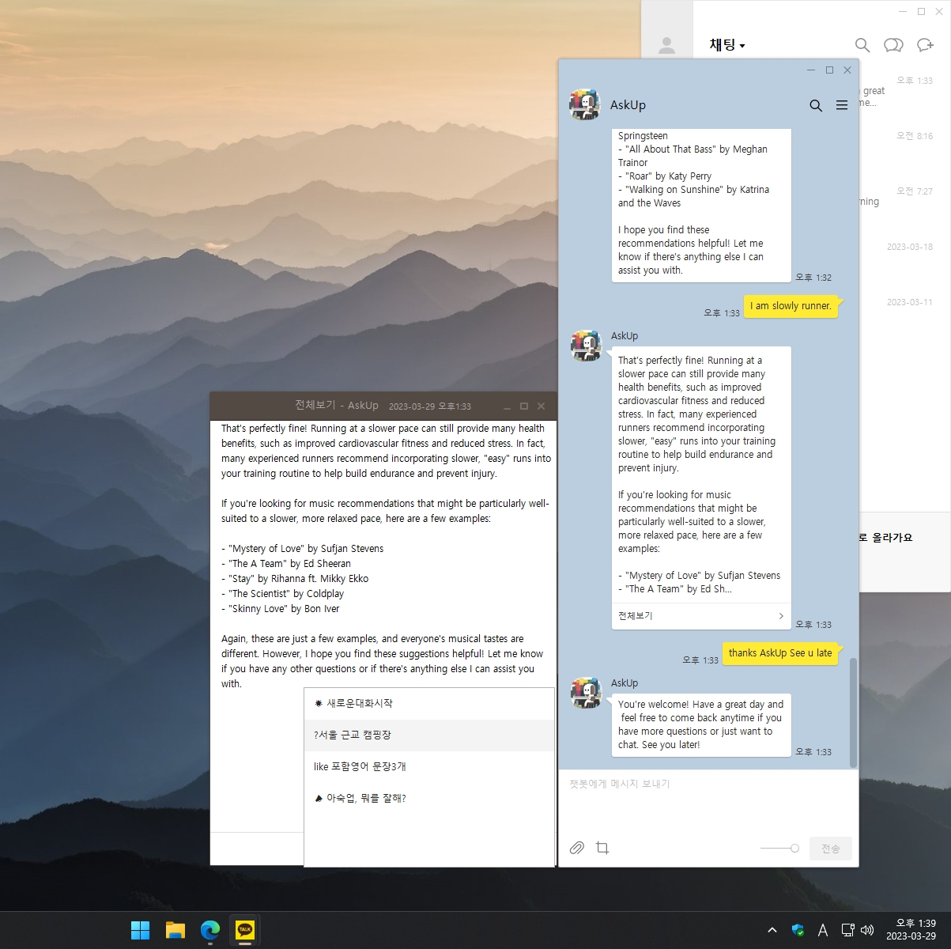
Task: Click 'The Scientist' by Coldplay line
Action: (283, 594)
